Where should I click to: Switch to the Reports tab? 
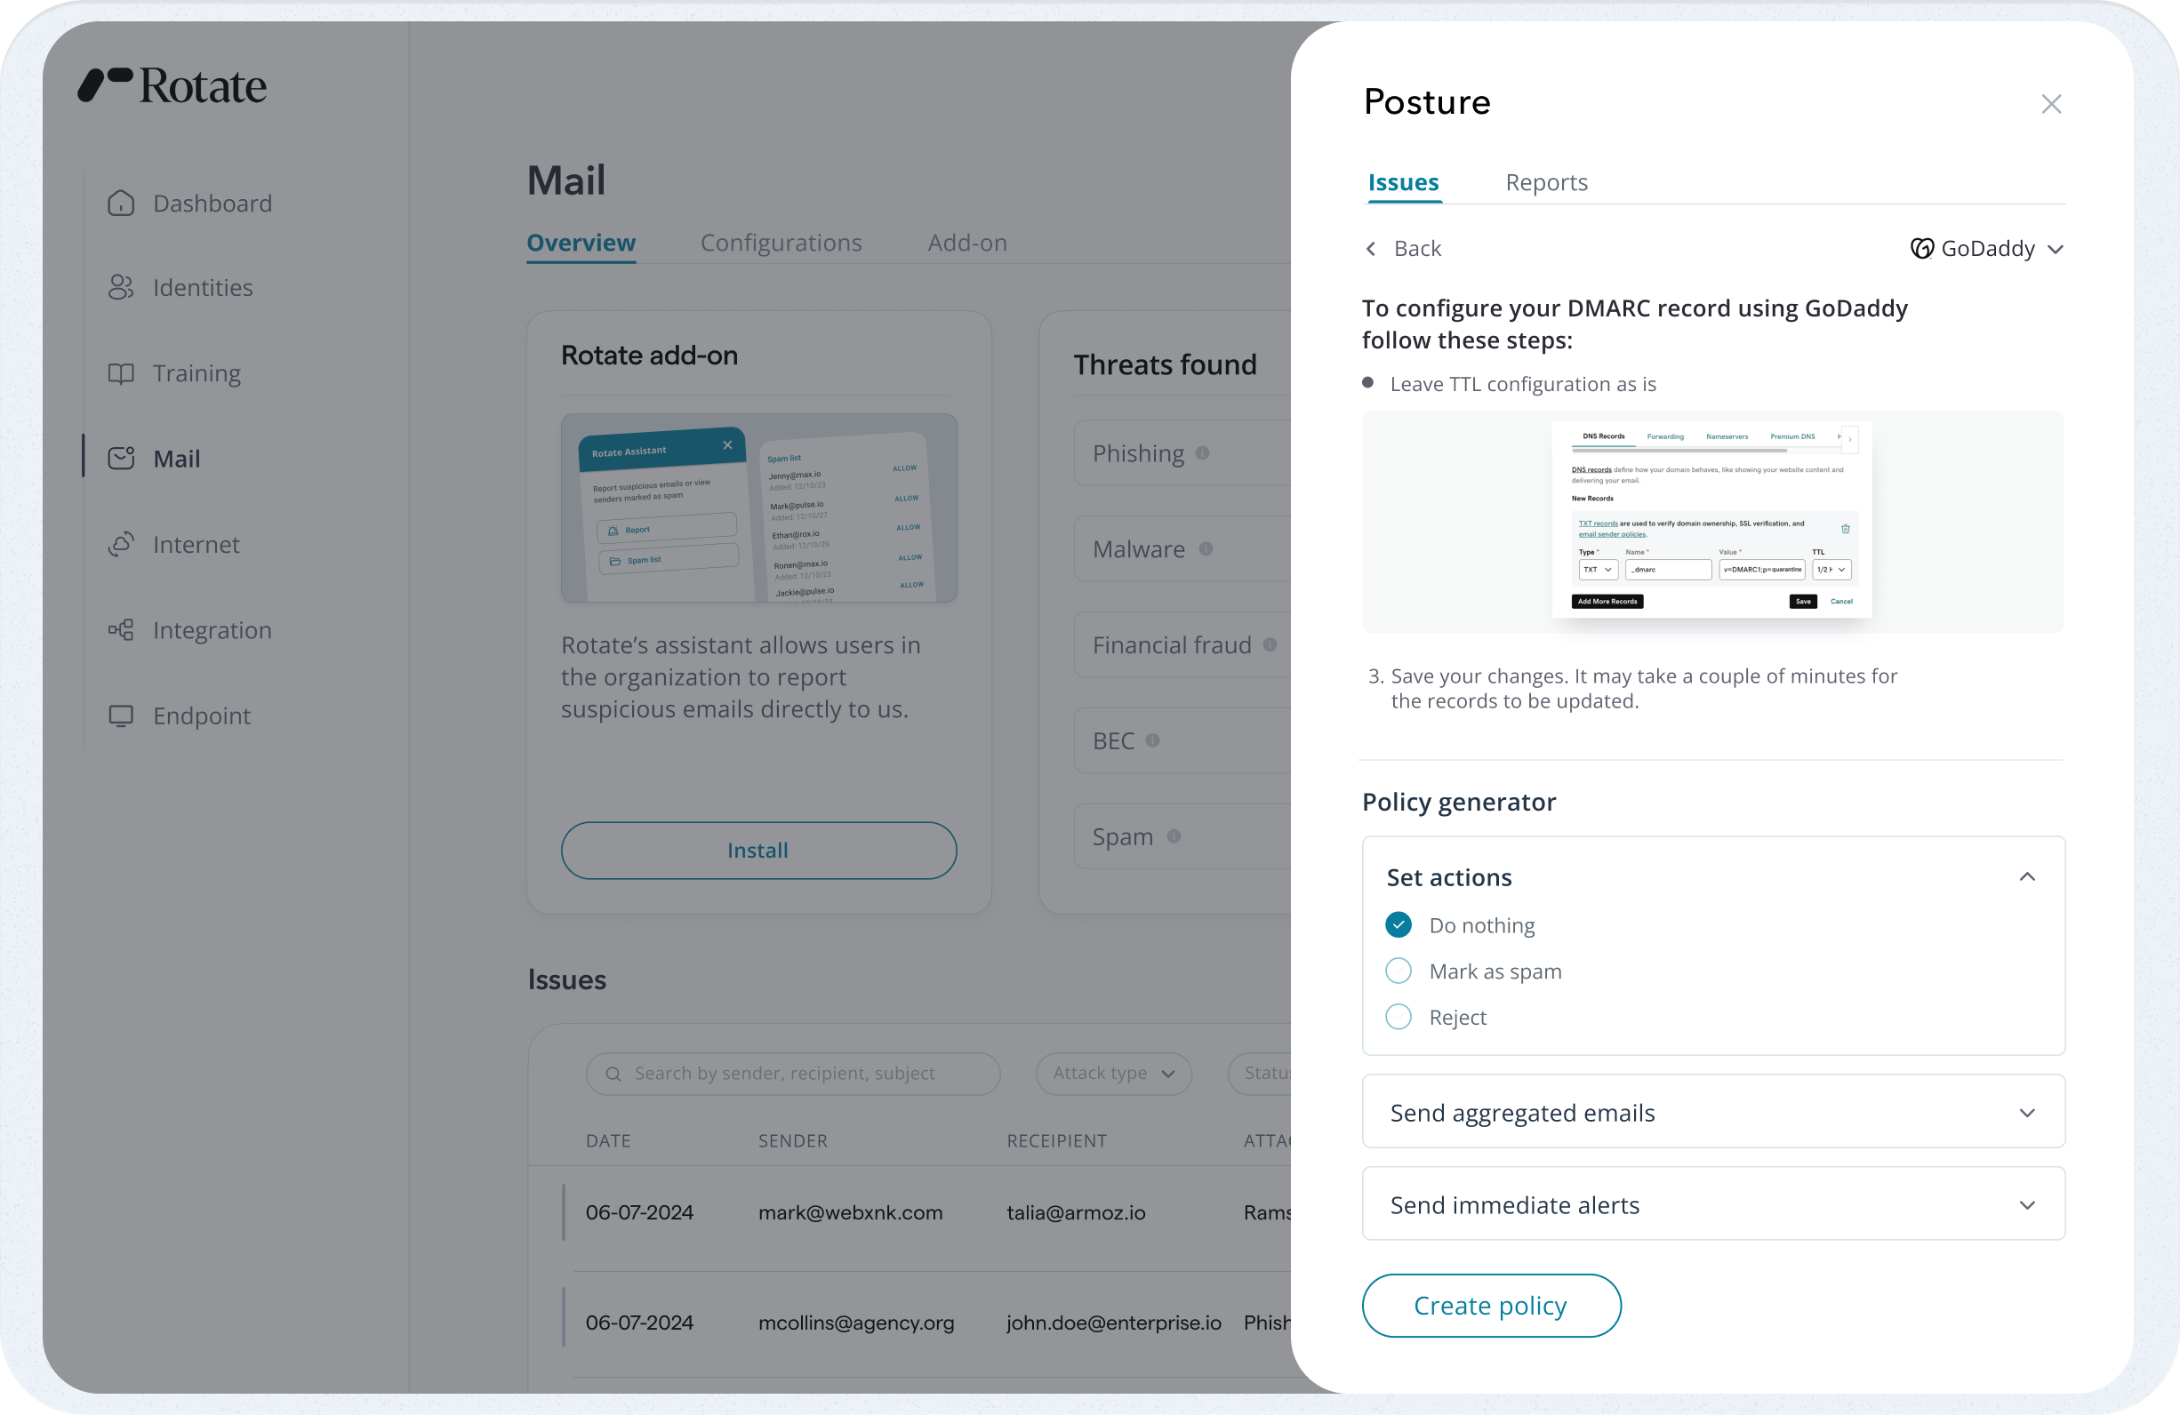point(1546,182)
